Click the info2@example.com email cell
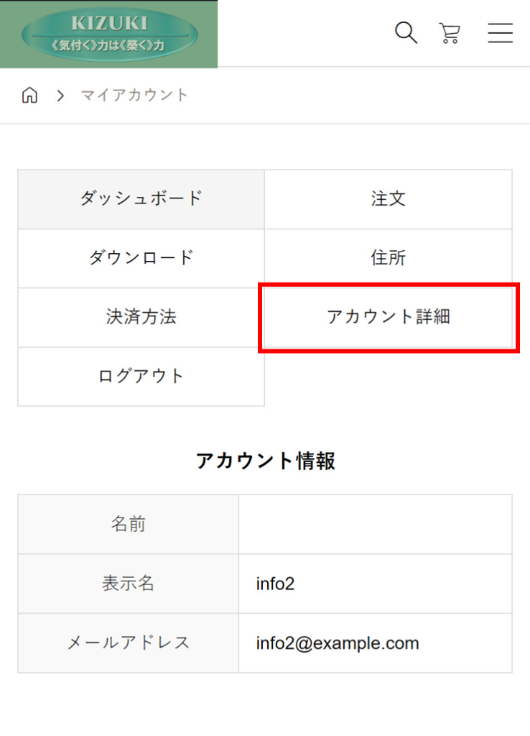 coord(375,643)
